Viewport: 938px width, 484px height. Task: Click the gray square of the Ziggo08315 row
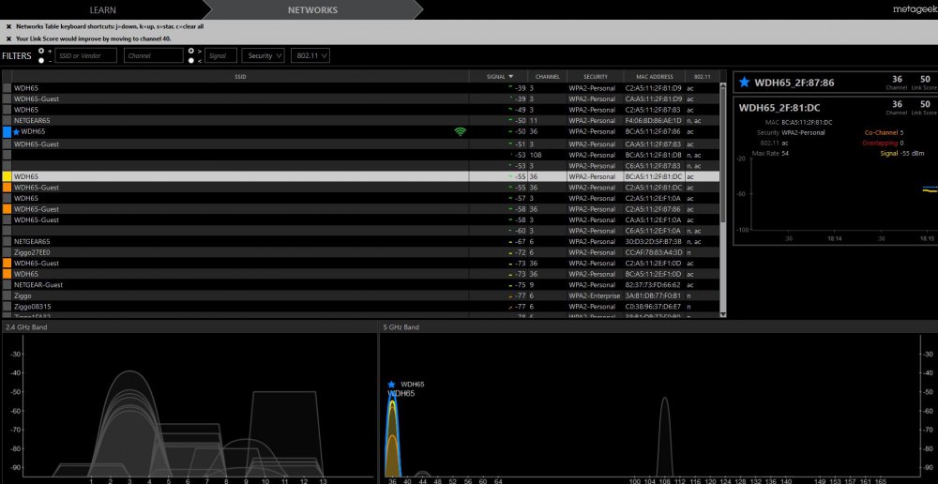(x=8, y=307)
